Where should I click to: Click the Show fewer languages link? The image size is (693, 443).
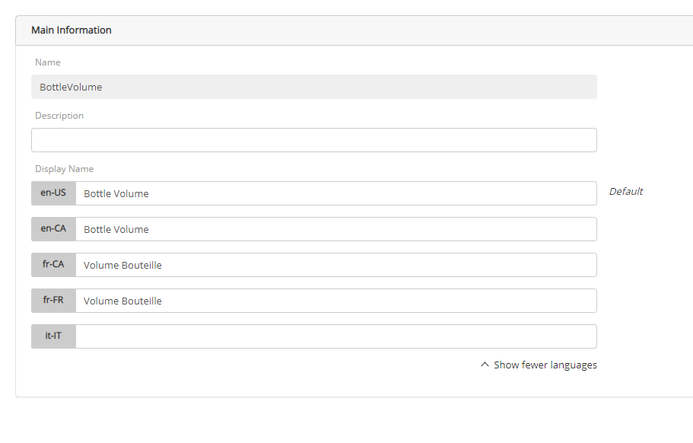point(545,365)
